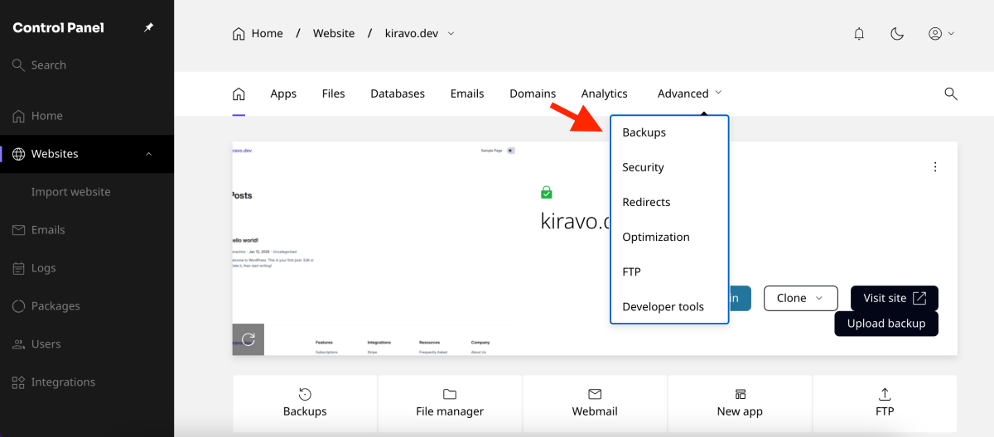Click the home icon tab
This screenshot has width=994, height=437.
click(239, 94)
